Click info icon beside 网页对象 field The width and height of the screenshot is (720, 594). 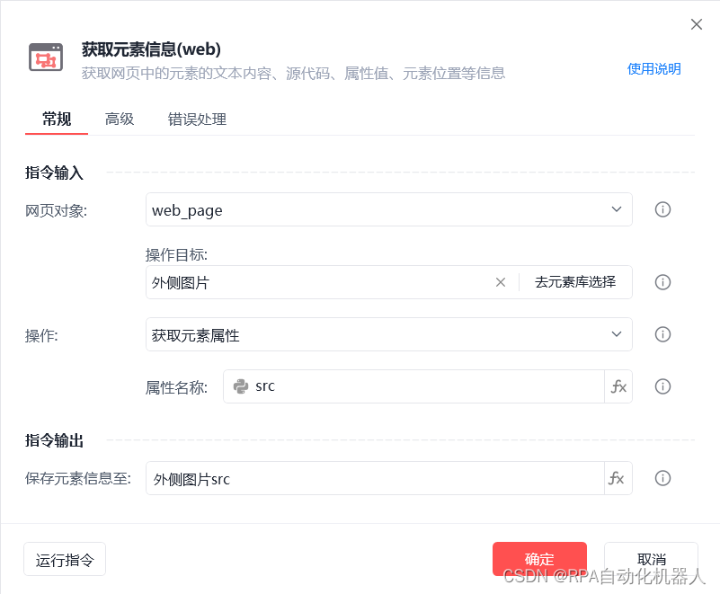[663, 209]
